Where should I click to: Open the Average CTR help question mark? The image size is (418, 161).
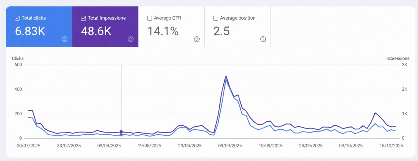point(197,39)
